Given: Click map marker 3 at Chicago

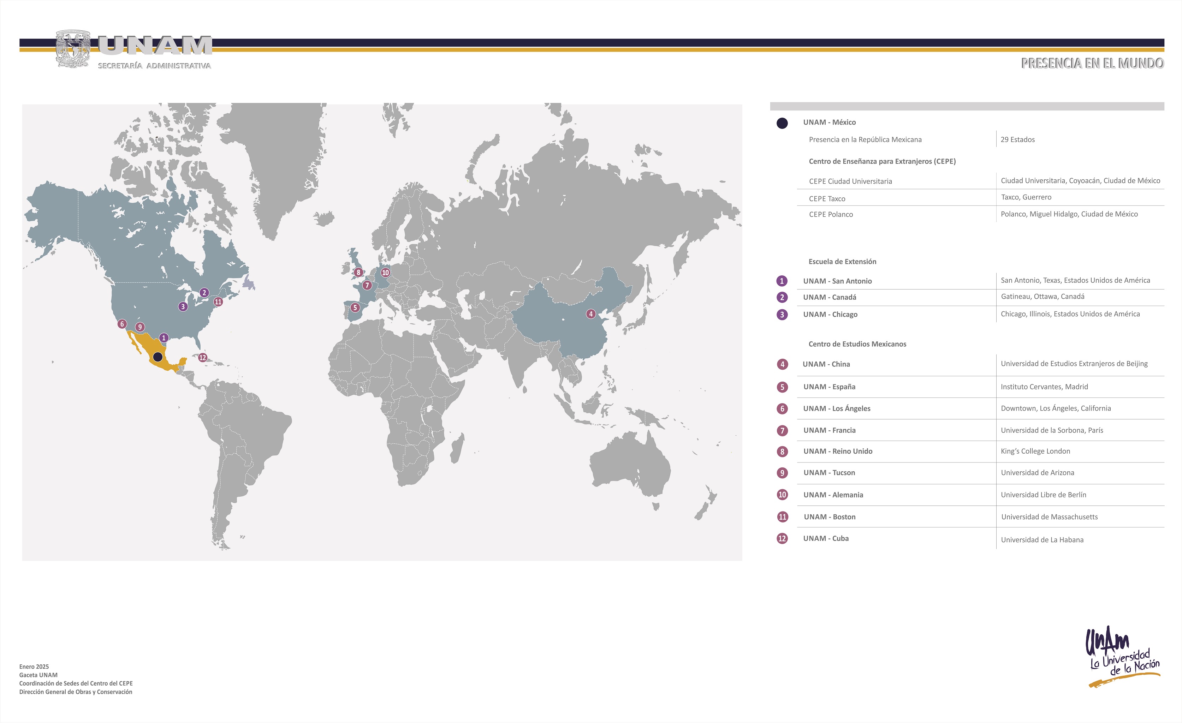Looking at the screenshot, I should tap(183, 306).
